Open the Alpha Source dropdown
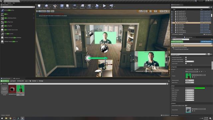Viewport: 213px width, 120px height. pyautogui.click(x=190, y=82)
